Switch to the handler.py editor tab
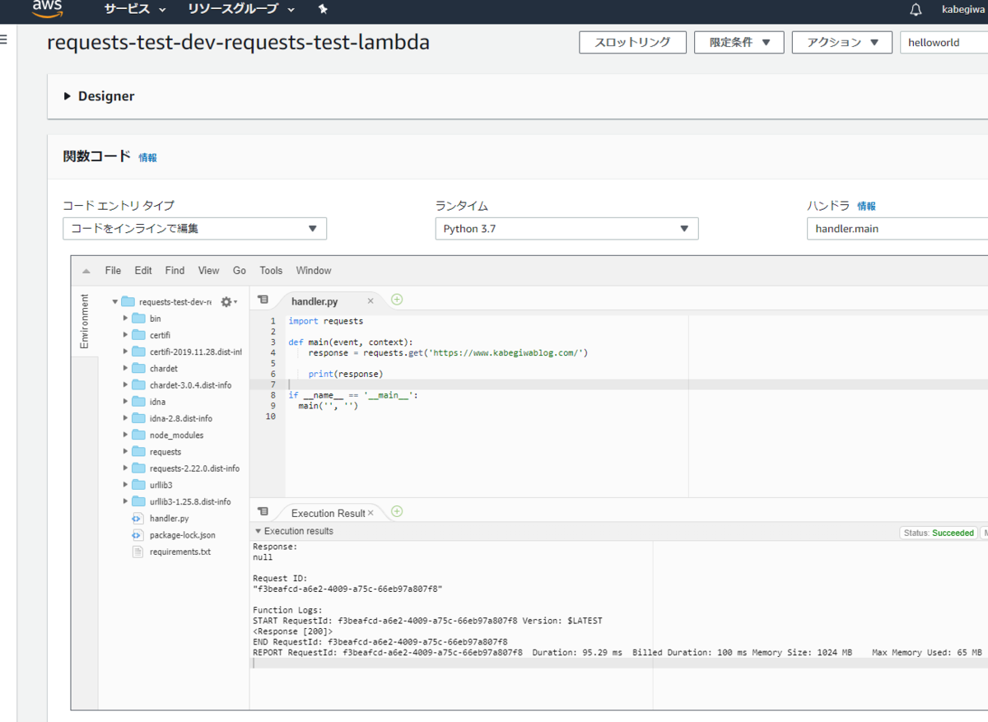Viewport: 988px width, 722px height. pos(315,301)
